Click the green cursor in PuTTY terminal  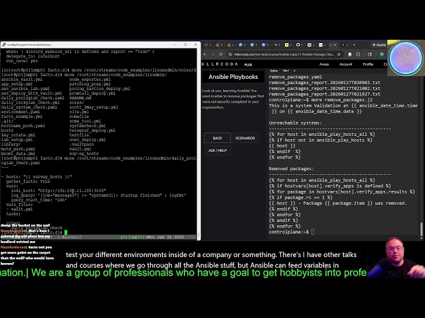66,233
